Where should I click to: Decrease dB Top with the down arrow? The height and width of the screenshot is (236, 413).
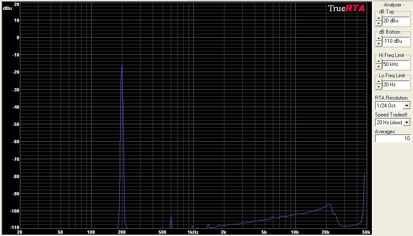[379, 23]
